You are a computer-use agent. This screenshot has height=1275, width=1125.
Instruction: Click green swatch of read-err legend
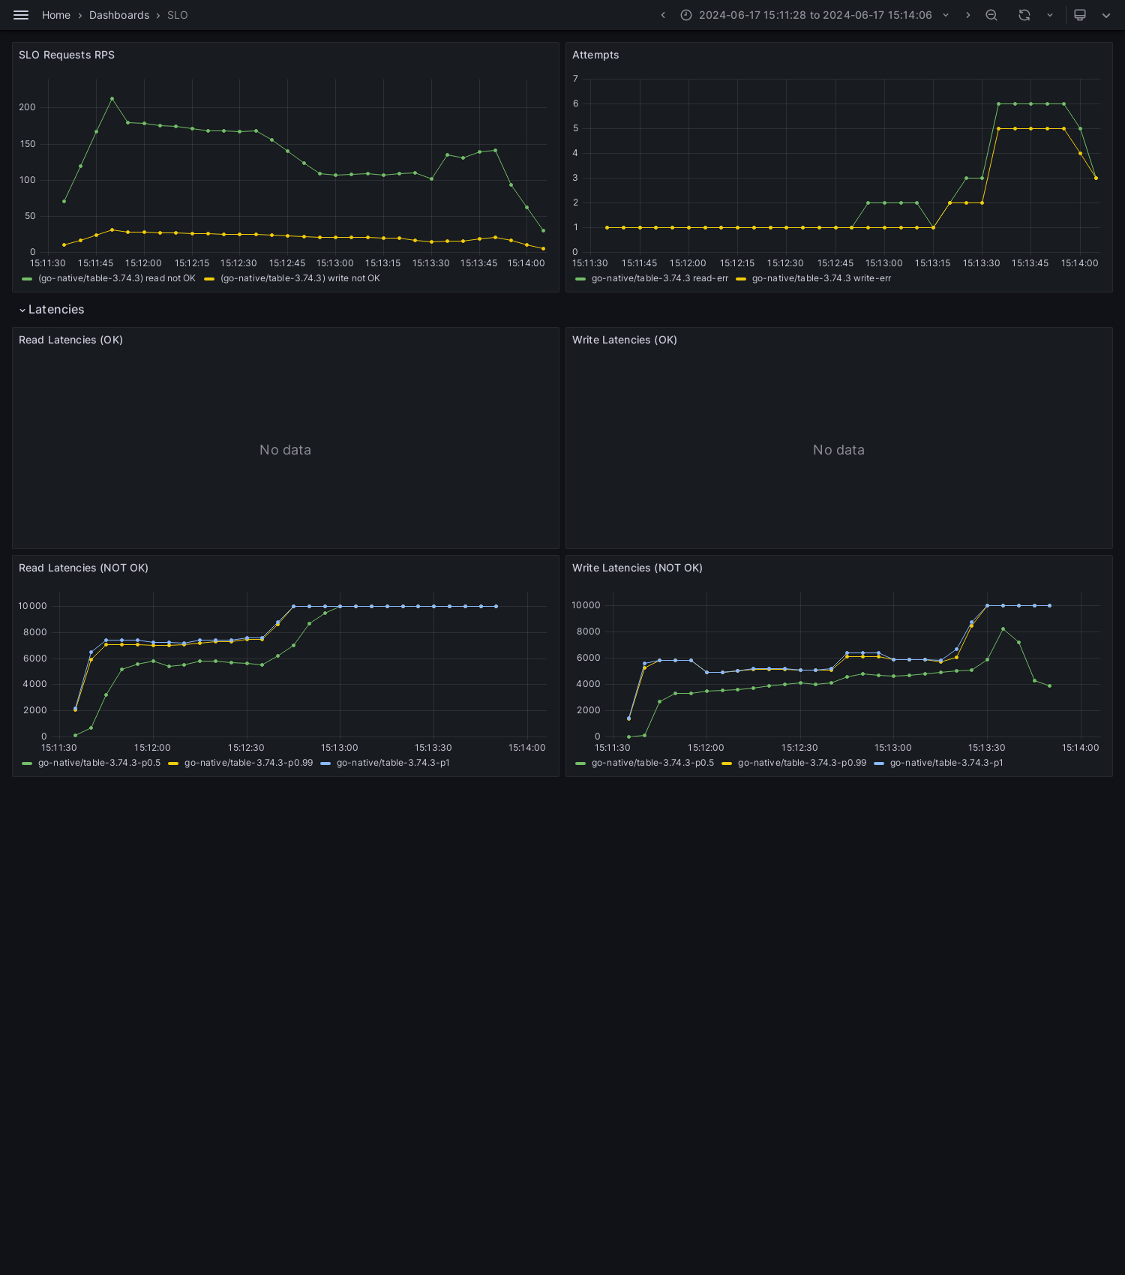(x=580, y=279)
